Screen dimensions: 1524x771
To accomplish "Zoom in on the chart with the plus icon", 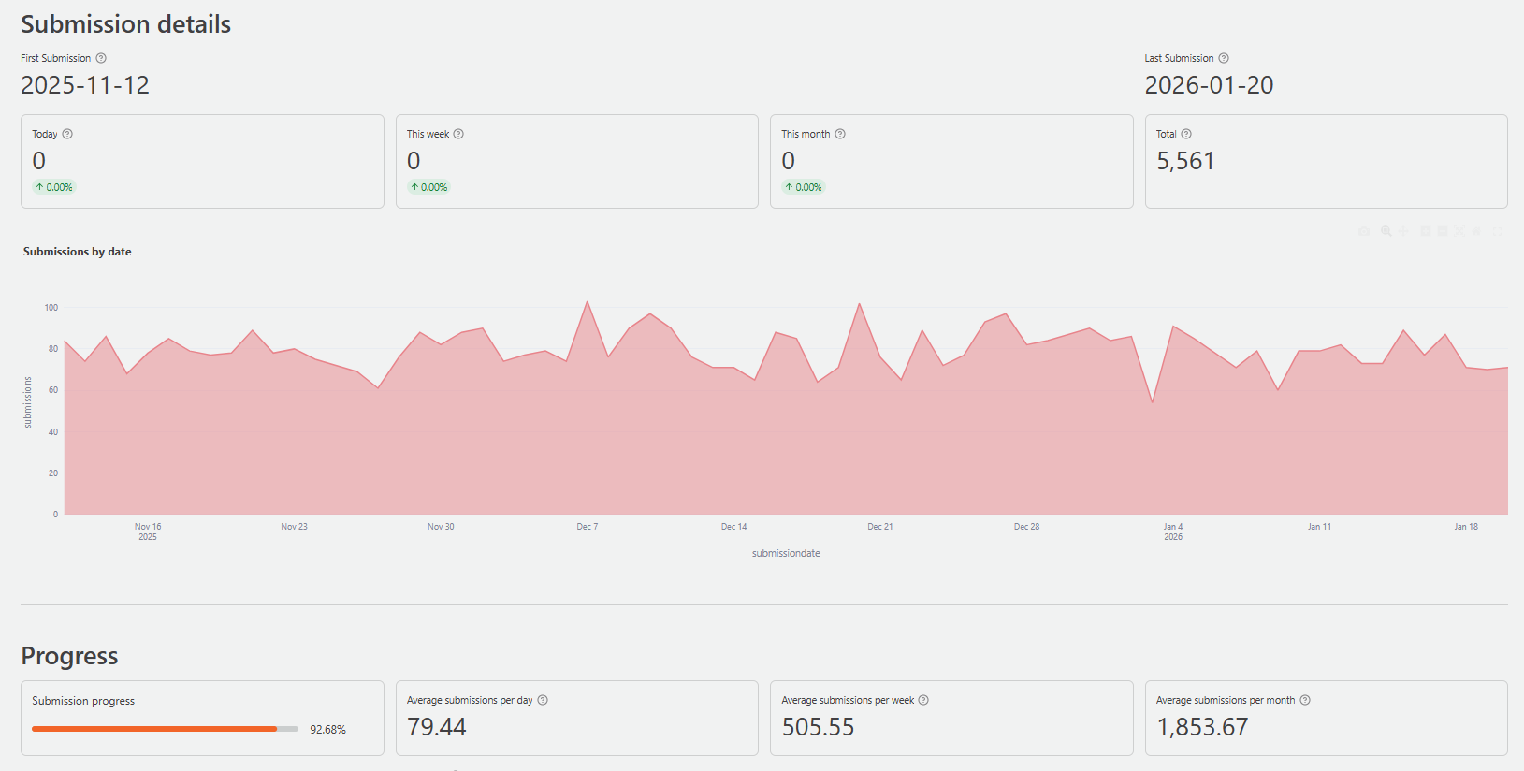I will 1425,231.
